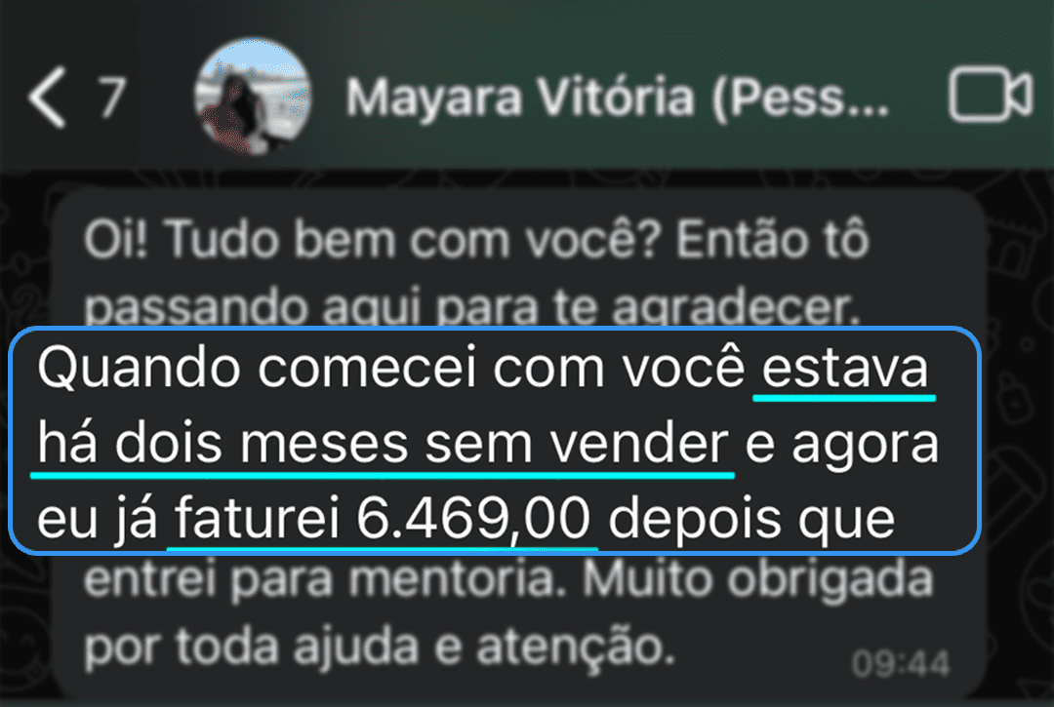The image size is (1054, 707).
Task: Open Mayara Vitória's profile photo
Action: [x=252, y=97]
